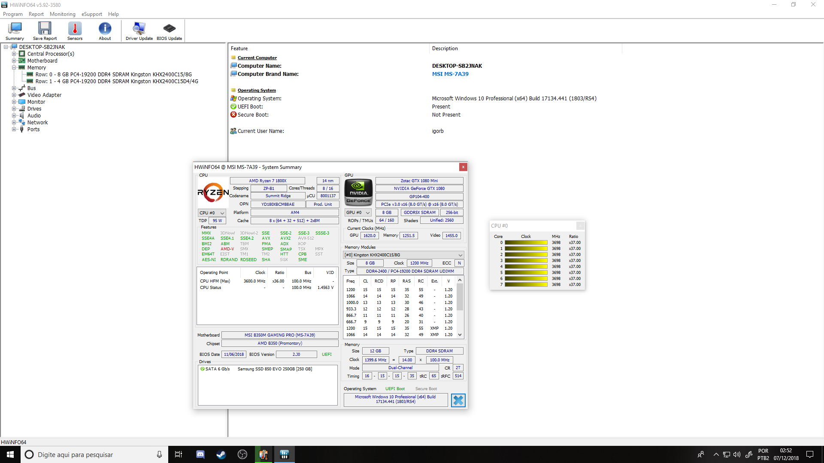Expand the Drives tree node
This screenshot has width=824, height=463.
pos(14,109)
